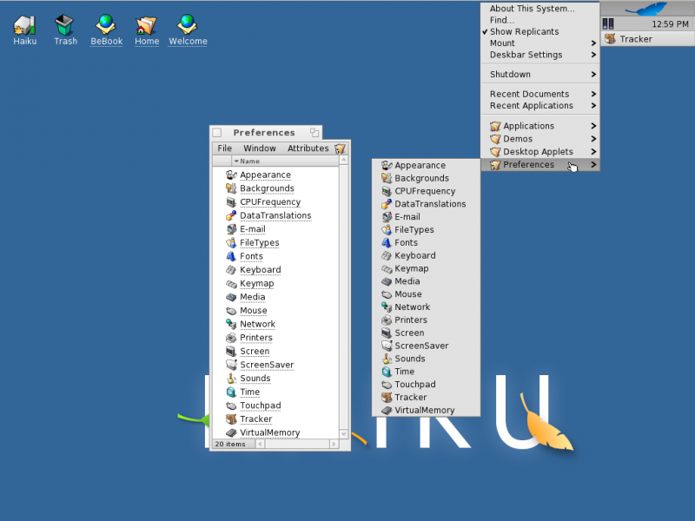This screenshot has height=521, width=695.
Task: Click the Deskbar clock showing 12:59 PM
Action: coord(670,24)
